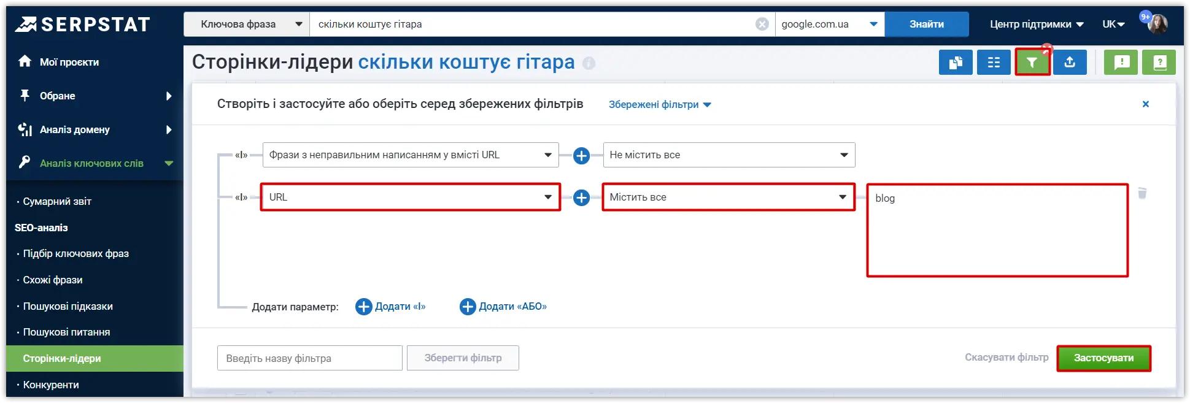Open Сумарний звіт in the sidebar
This screenshot has width=1190, height=403.
[x=57, y=201]
